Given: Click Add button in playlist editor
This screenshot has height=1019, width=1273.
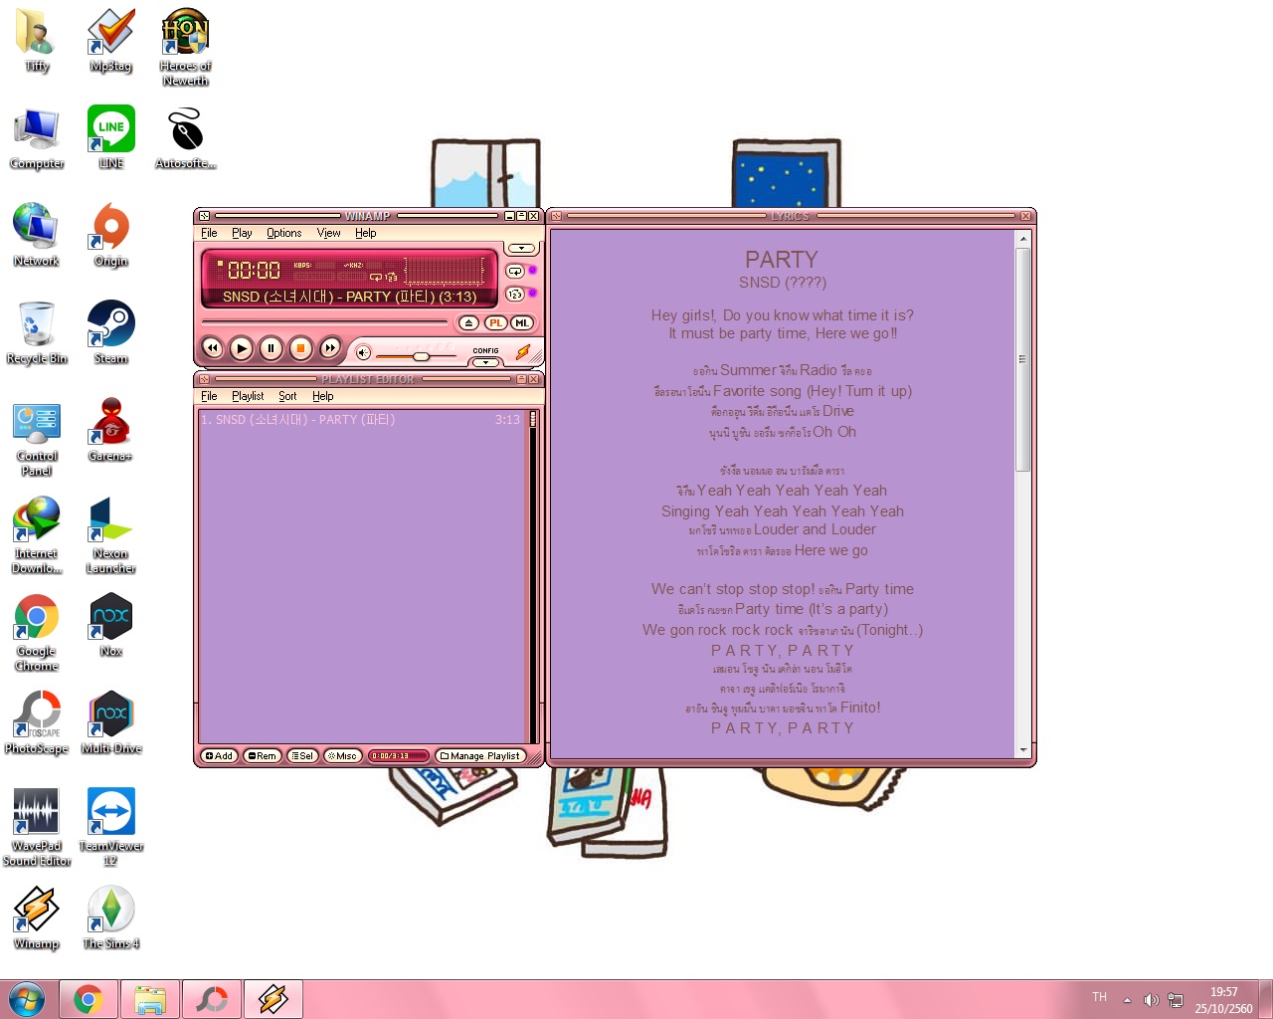Looking at the screenshot, I should tap(219, 756).
